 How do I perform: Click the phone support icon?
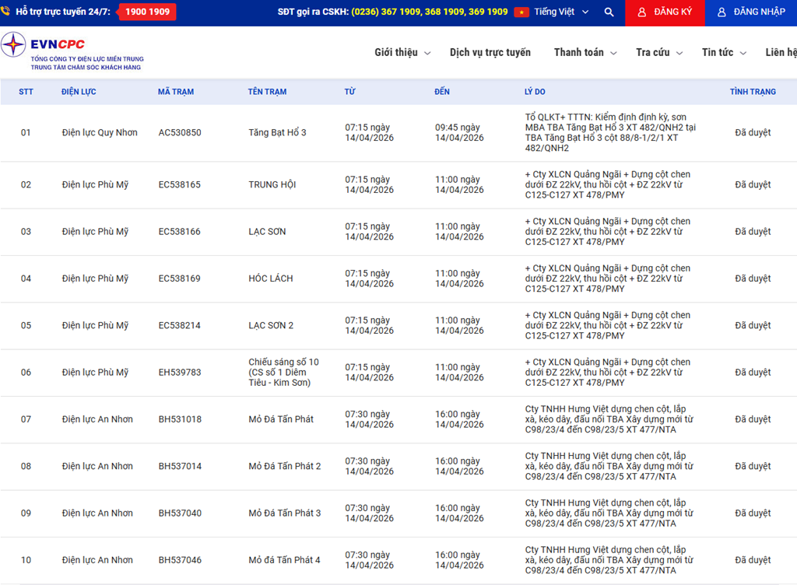pos(8,12)
